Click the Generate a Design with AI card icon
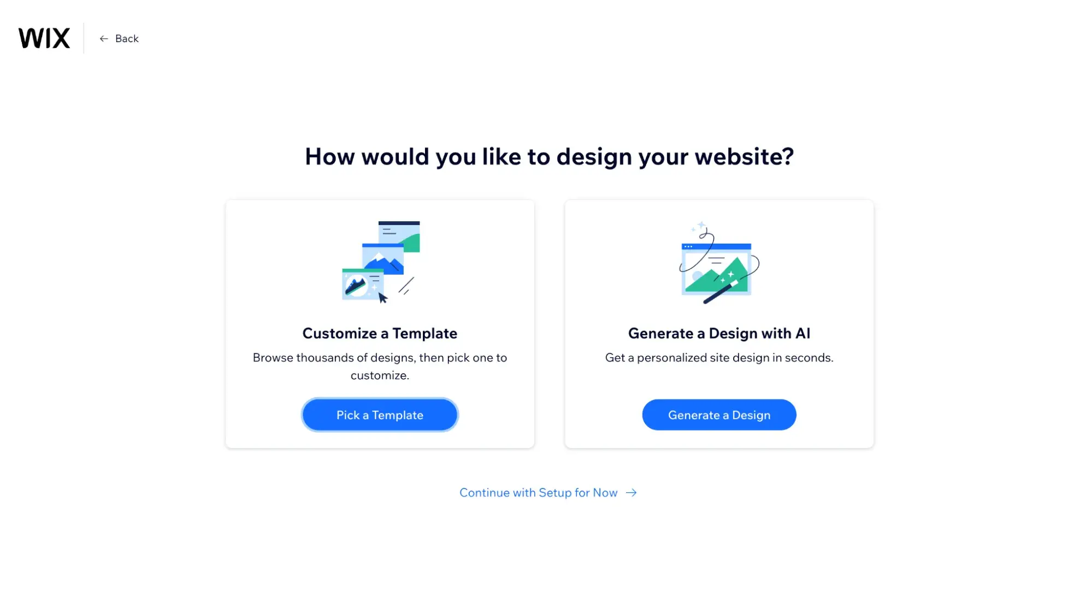 point(719,262)
